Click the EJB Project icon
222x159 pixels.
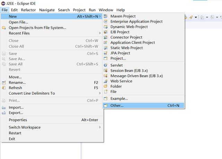pyautogui.click(x=105, y=32)
